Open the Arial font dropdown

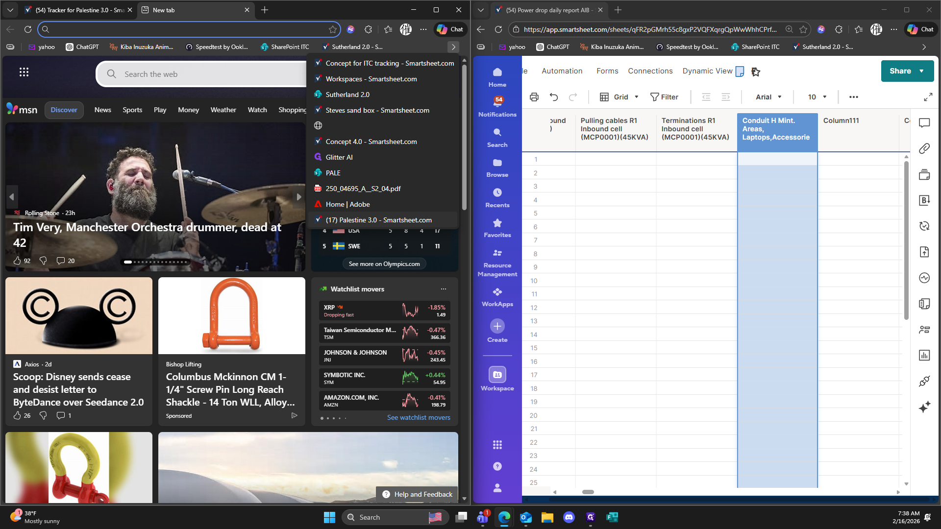[x=768, y=97]
